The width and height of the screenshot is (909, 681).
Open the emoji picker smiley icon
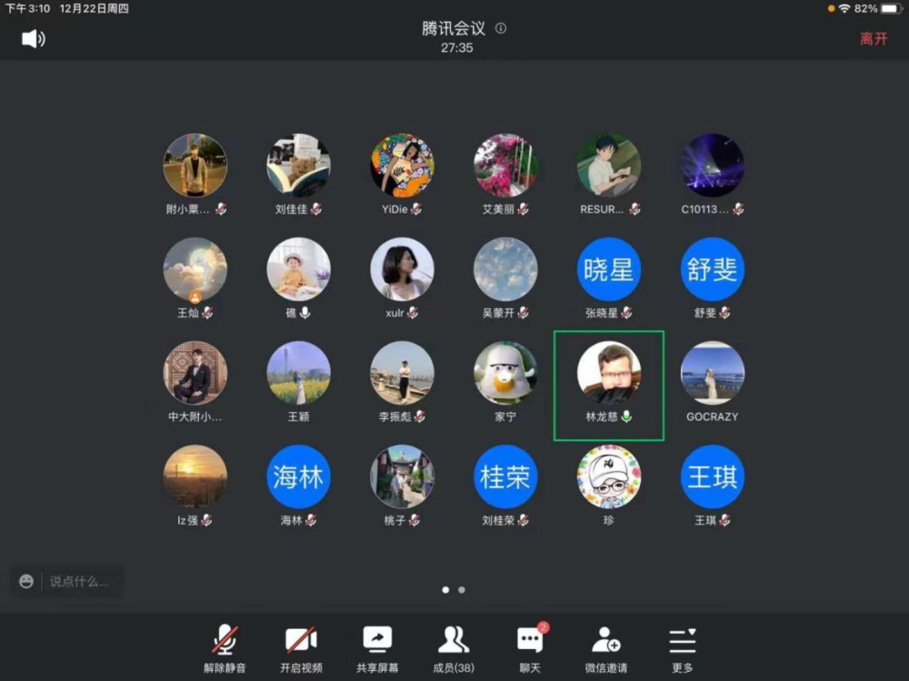coord(26,581)
